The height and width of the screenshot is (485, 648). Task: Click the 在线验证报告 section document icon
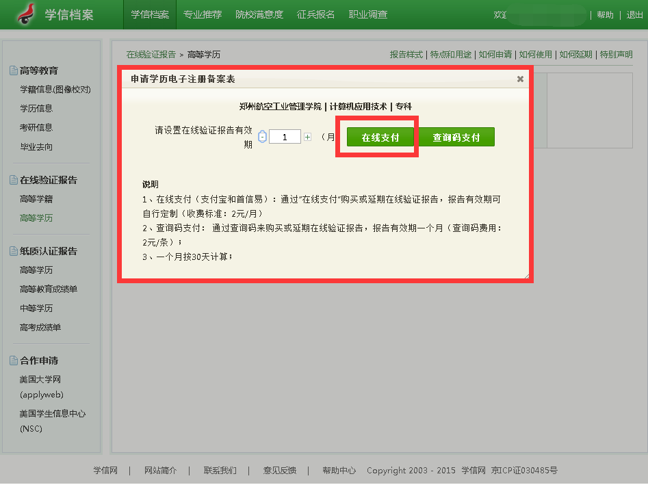point(13,180)
